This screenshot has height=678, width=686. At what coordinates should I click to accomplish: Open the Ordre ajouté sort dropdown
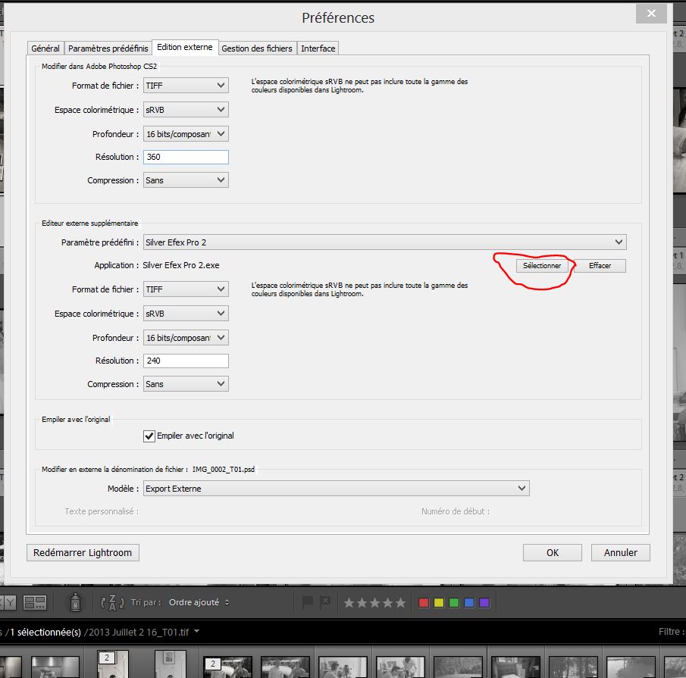coord(199,602)
